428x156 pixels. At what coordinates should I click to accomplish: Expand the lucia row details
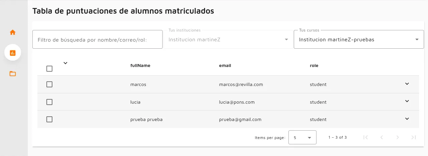click(x=407, y=101)
